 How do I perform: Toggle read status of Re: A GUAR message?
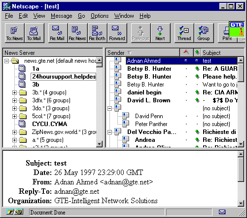click(197, 69)
